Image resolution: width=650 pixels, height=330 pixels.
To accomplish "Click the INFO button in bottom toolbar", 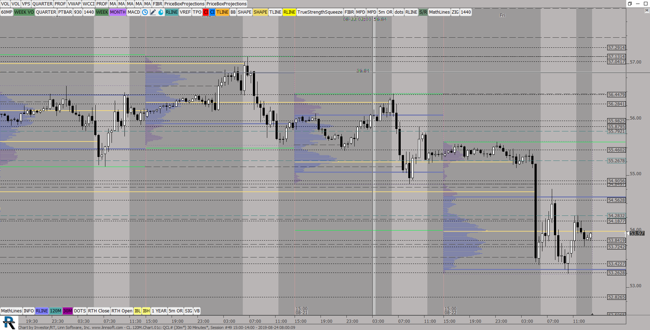I will pos(28,311).
